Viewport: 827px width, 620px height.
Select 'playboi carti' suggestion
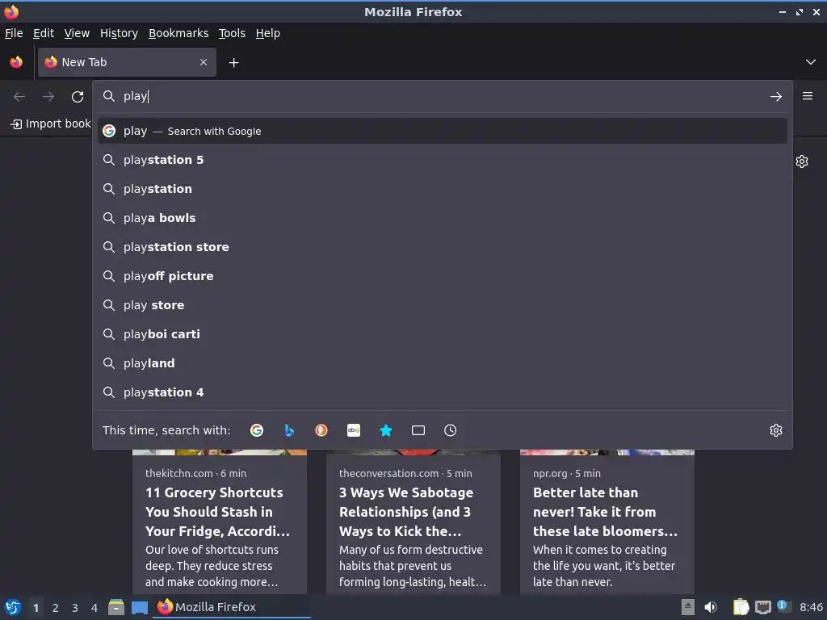443,333
